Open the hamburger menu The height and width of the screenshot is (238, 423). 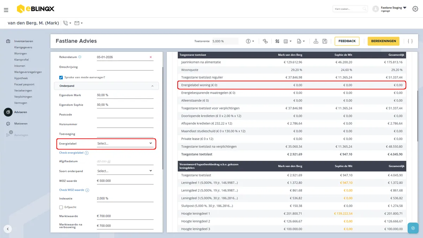6,10
